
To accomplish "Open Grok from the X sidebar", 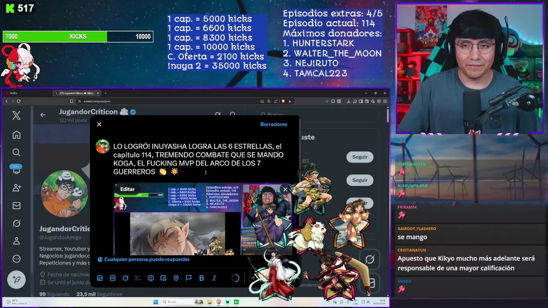I will click(x=16, y=223).
